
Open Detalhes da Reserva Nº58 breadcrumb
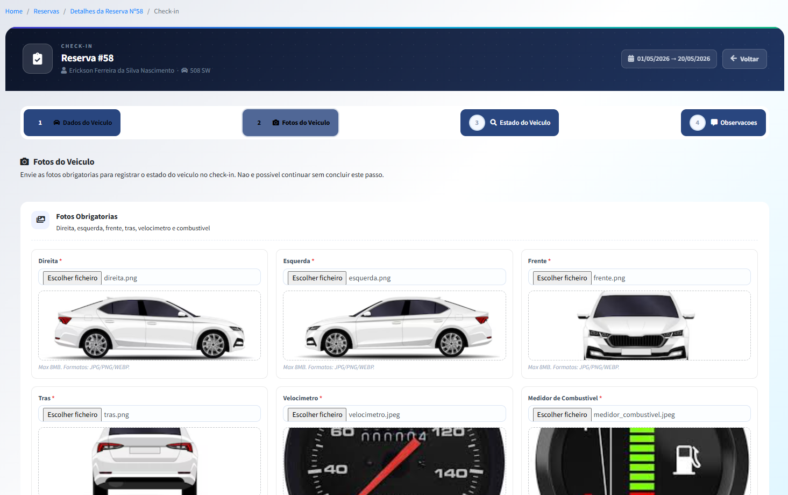tap(107, 11)
